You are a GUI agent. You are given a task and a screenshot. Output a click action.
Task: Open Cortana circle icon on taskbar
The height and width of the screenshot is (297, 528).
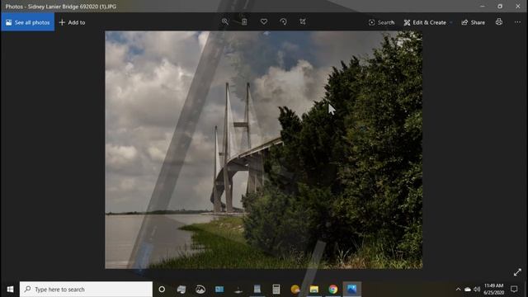pos(162,290)
